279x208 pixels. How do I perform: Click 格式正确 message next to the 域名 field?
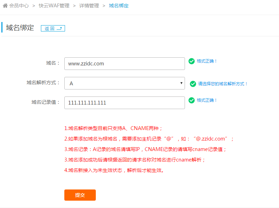tap(207, 61)
